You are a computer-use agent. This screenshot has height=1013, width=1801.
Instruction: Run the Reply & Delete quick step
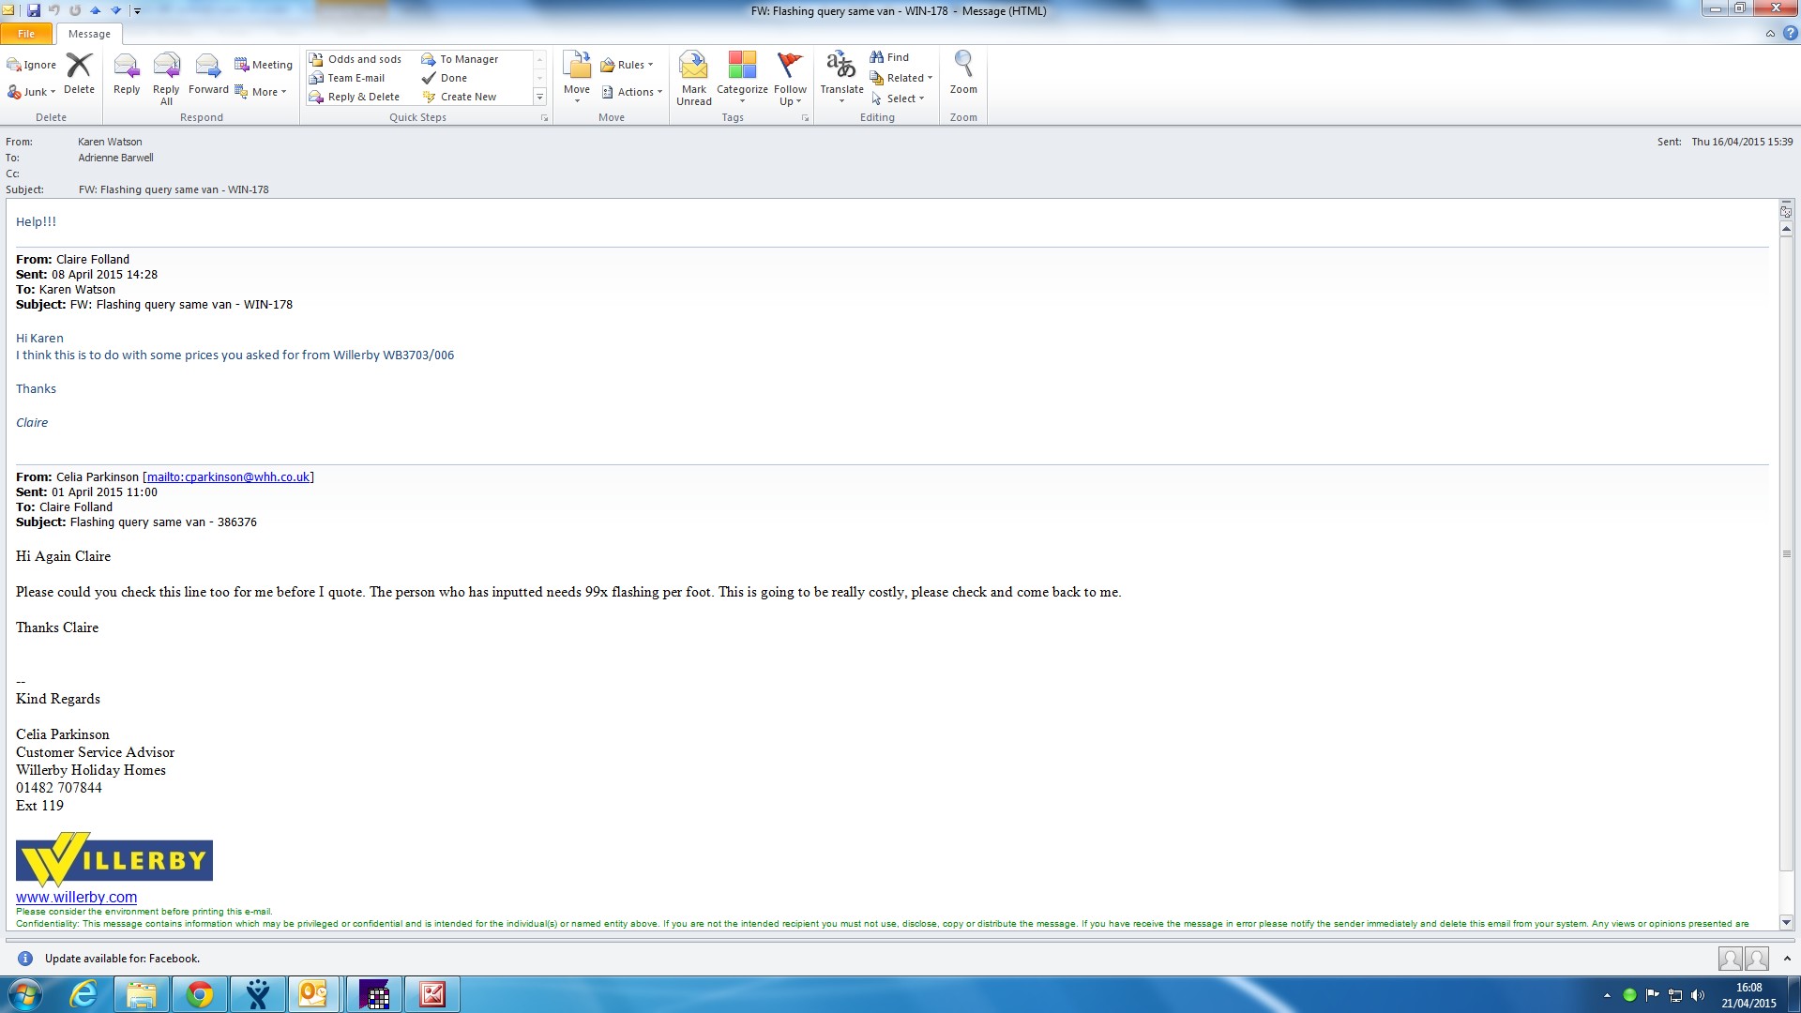point(363,97)
